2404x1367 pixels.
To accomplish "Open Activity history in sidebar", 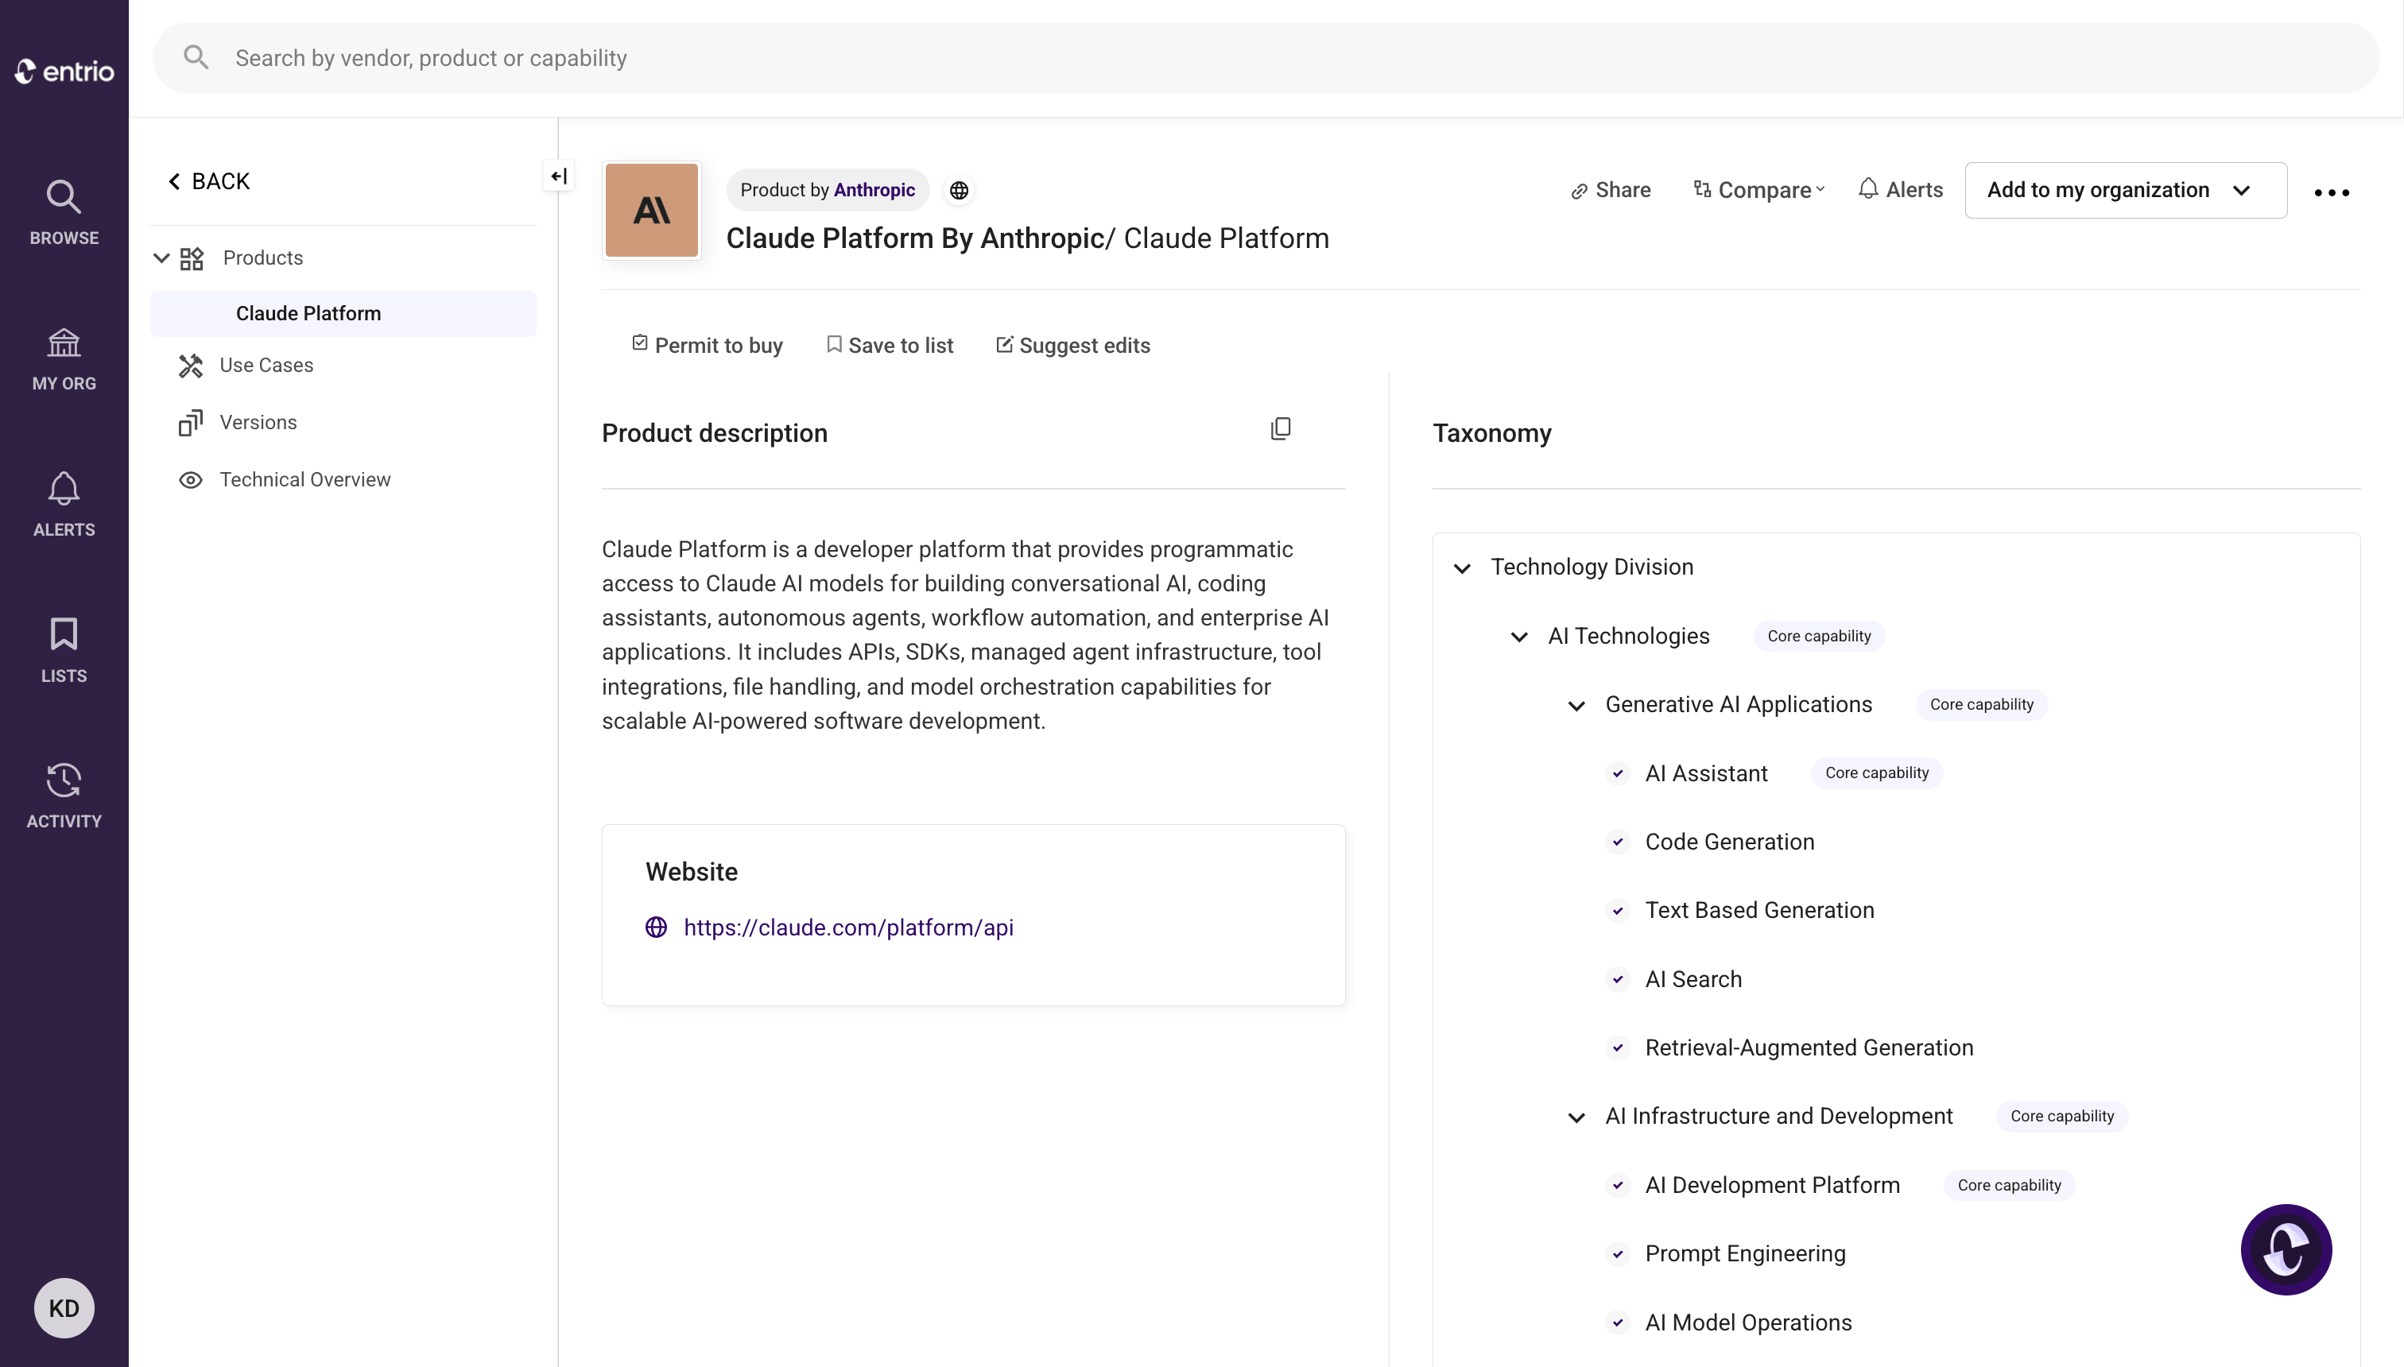I will click(x=64, y=796).
